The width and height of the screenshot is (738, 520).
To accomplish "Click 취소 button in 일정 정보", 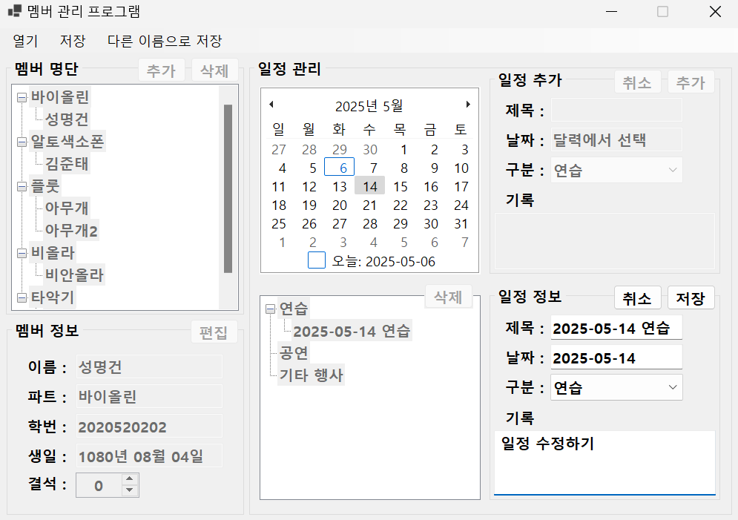I will (637, 298).
